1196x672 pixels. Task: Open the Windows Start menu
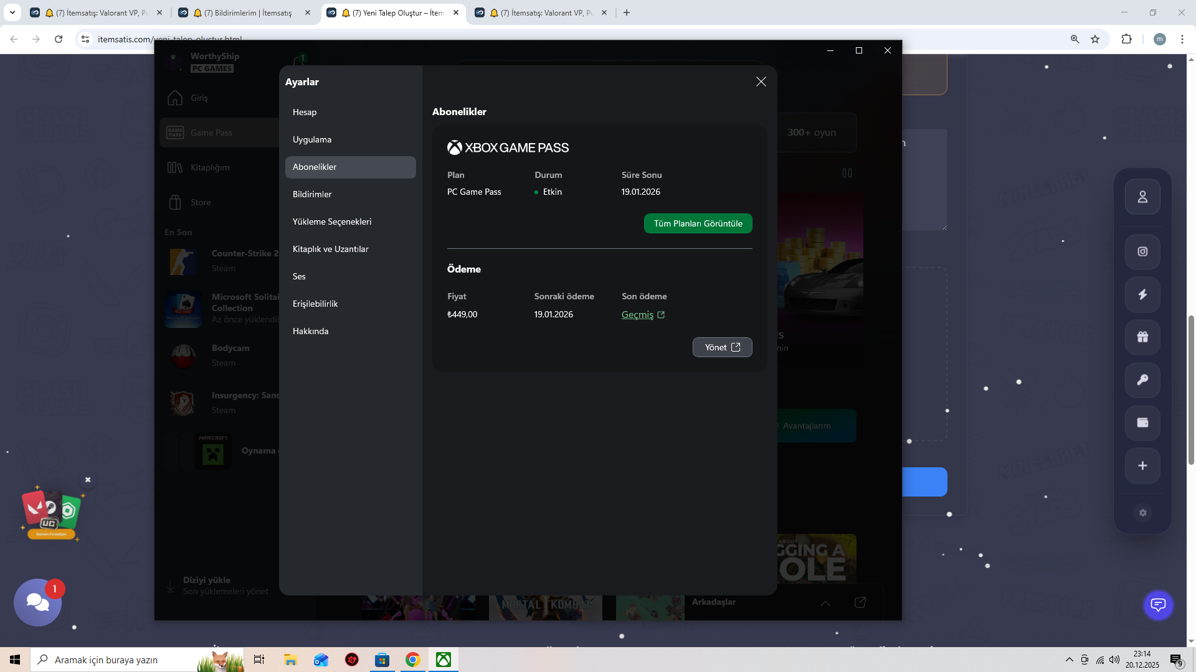click(x=15, y=660)
